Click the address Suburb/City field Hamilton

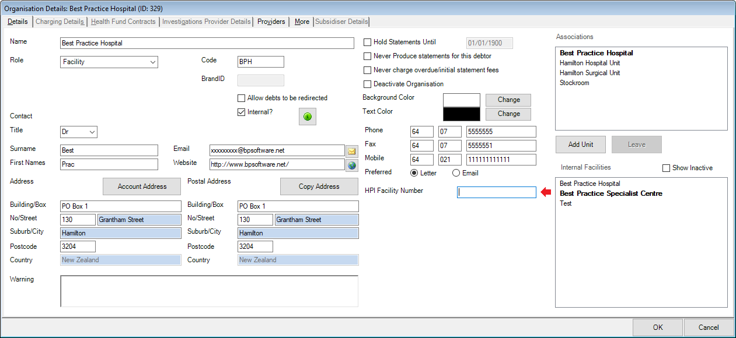pyautogui.click(x=121, y=233)
